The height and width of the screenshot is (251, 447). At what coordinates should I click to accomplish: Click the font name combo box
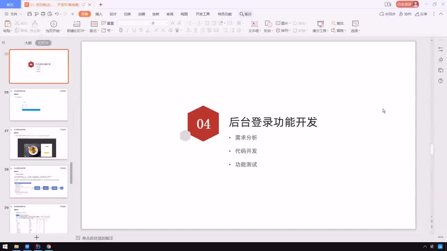[134, 23]
